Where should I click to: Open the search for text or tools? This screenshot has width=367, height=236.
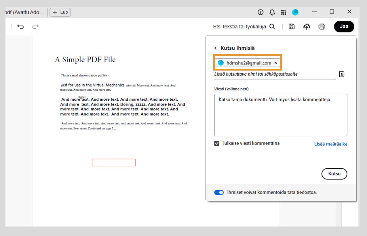tap(272, 26)
